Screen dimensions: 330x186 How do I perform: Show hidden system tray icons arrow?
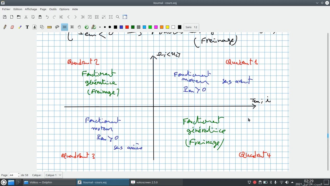click(x=292, y=182)
